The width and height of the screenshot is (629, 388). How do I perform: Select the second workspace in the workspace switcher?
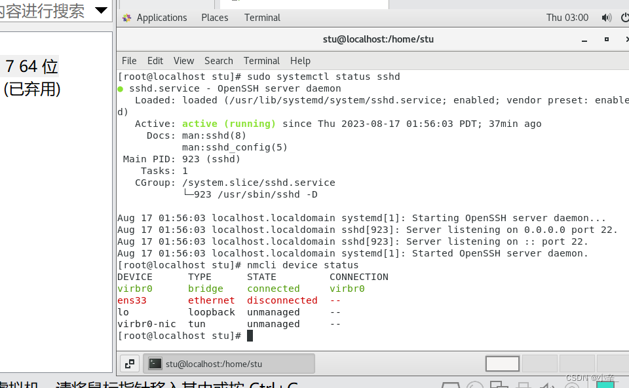coord(541,363)
